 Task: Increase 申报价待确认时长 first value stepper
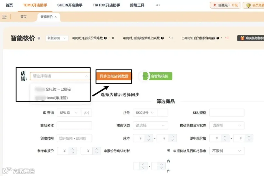pos(143,164)
